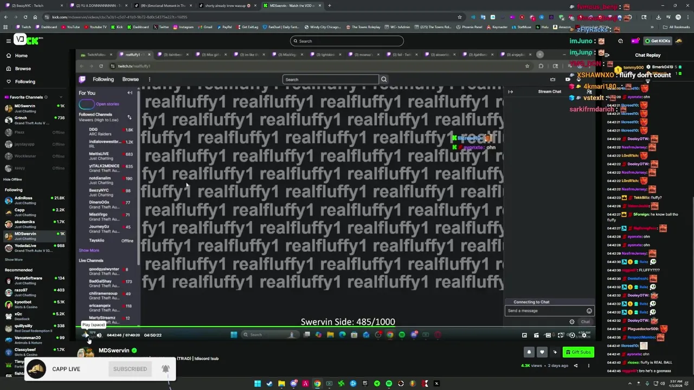Focus the Kick search box
Viewport: 694px width, 390px height.
(347, 41)
